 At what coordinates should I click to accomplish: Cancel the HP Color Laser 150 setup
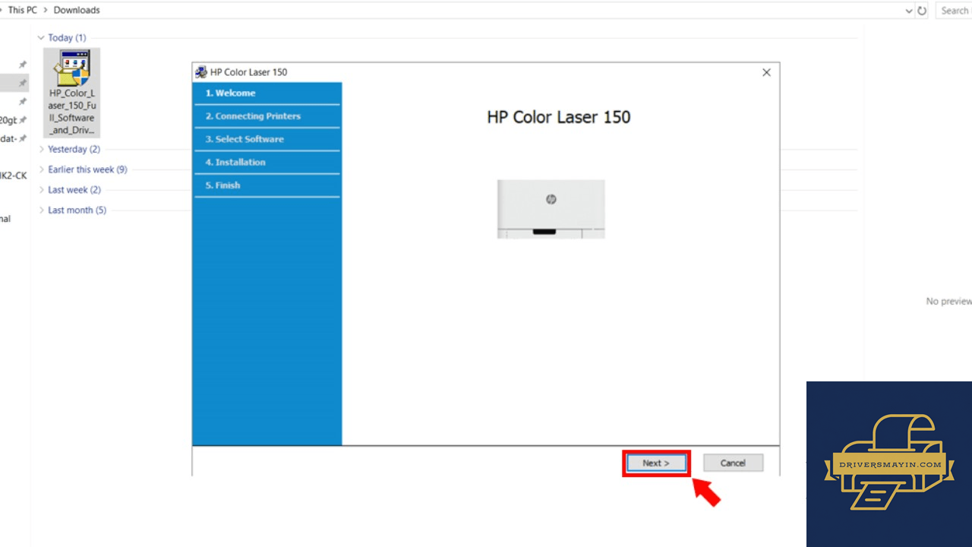(733, 463)
